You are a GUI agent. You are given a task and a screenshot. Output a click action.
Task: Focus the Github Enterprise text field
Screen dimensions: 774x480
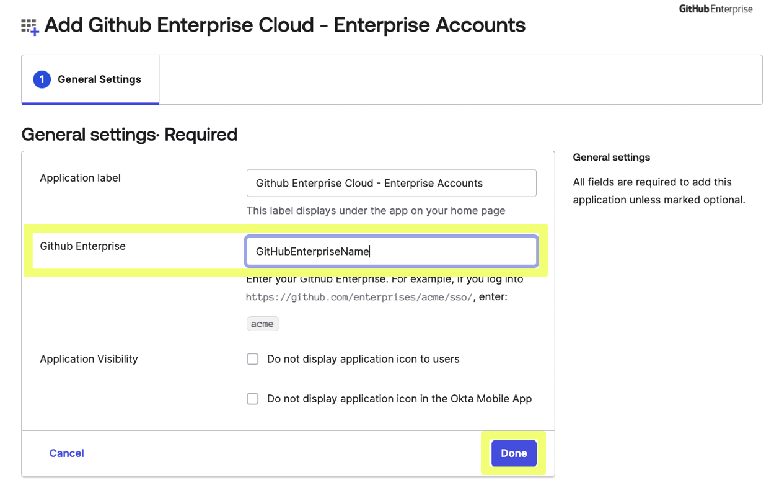pyautogui.click(x=391, y=251)
